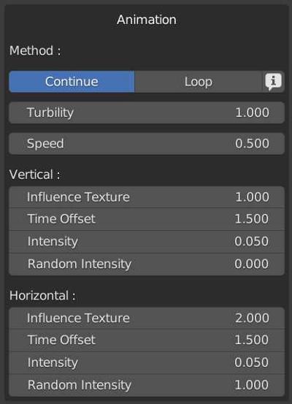Select the Continue animation method
Screen dimensions: 292x404
tap(72, 82)
